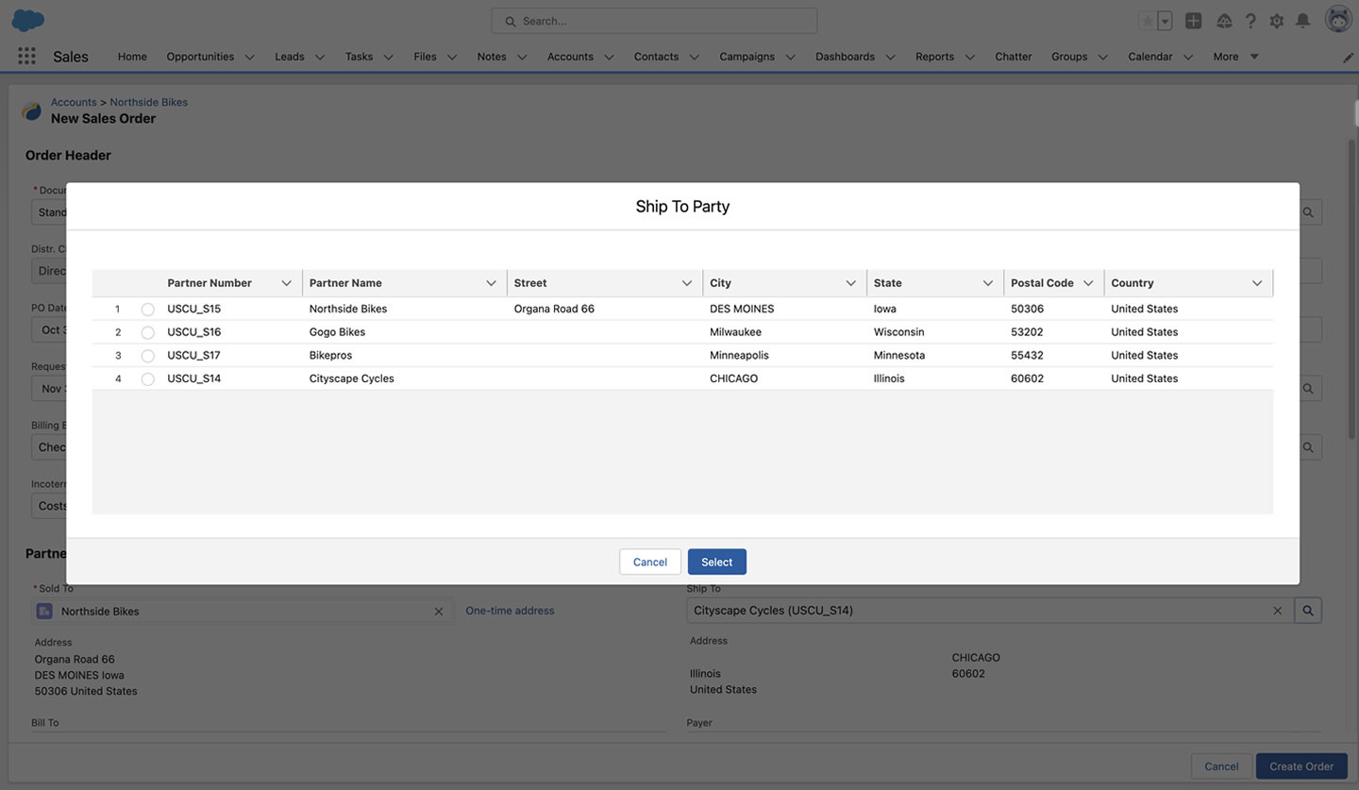The width and height of the screenshot is (1359, 790).
Task: Follow the Accounts breadcrumb link
Action: pyautogui.click(x=74, y=102)
